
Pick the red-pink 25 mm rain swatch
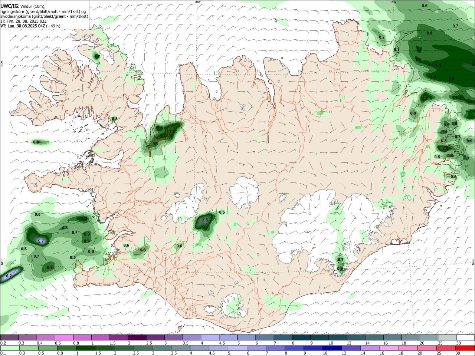point(446,348)
